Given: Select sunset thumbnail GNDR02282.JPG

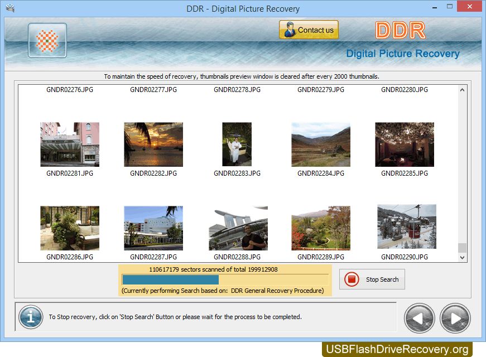Looking at the screenshot, I should (153, 144).
